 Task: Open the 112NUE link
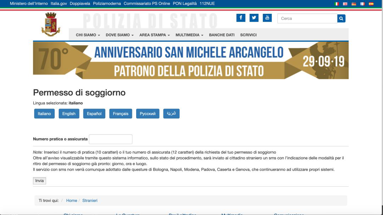tap(207, 4)
